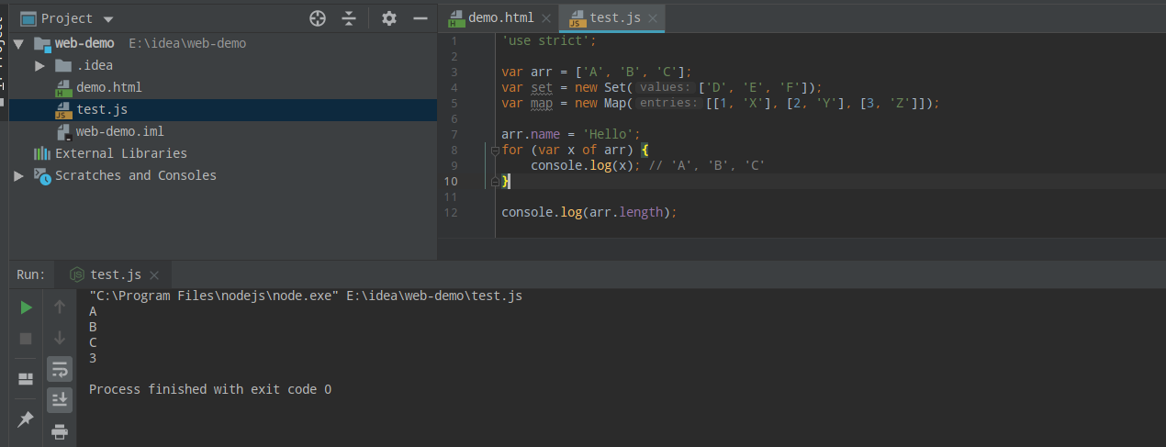Toggle Soft-Wrap in the console

pos(60,369)
